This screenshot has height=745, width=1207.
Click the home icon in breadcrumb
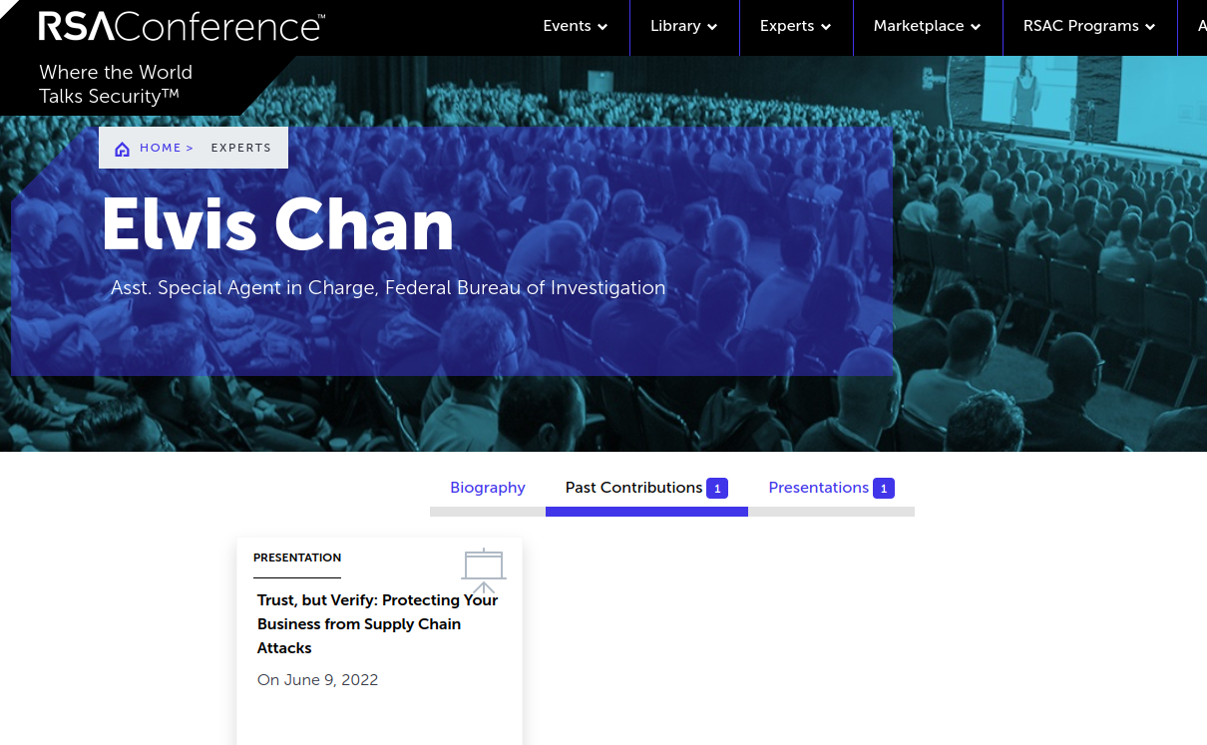click(123, 149)
